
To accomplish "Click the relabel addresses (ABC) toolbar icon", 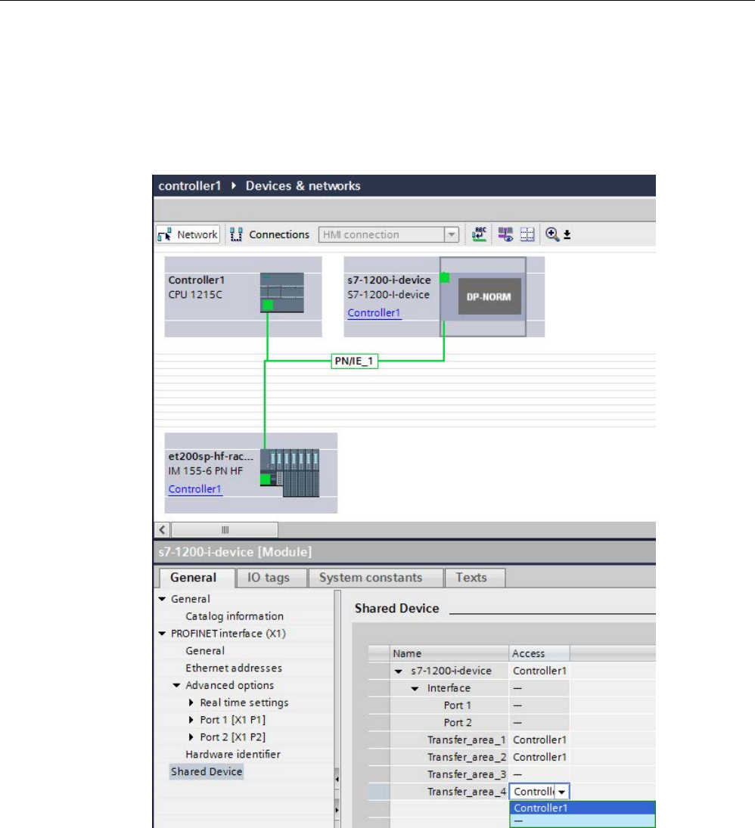I will pos(479,234).
